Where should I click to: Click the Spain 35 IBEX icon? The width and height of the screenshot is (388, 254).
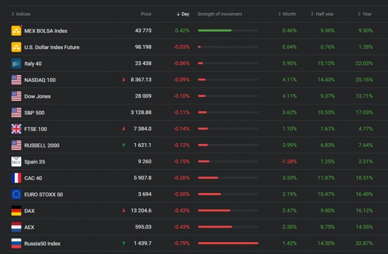[16, 162]
